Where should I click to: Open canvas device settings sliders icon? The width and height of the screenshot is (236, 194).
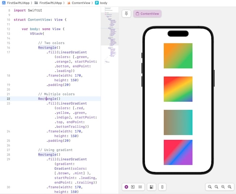(x=151, y=187)
